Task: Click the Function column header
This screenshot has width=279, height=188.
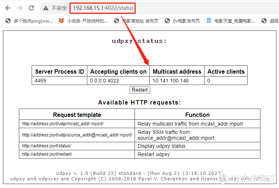Action: click(198, 115)
